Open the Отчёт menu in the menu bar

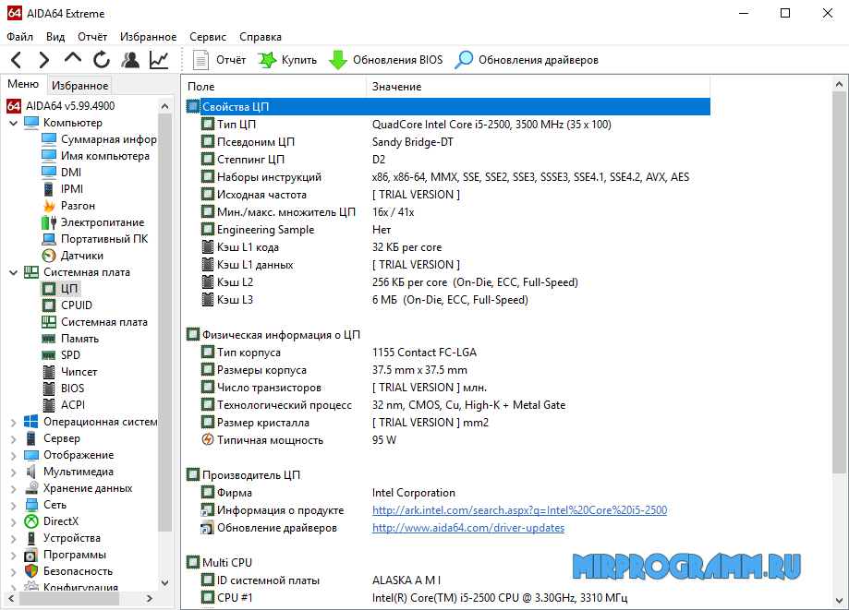(92, 37)
